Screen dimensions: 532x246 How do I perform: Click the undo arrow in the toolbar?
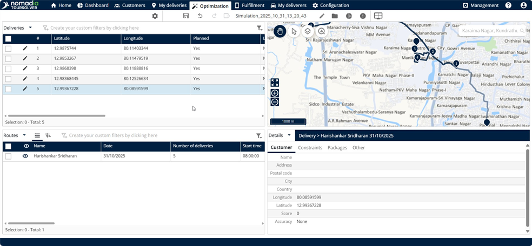[x=200, y=16]
